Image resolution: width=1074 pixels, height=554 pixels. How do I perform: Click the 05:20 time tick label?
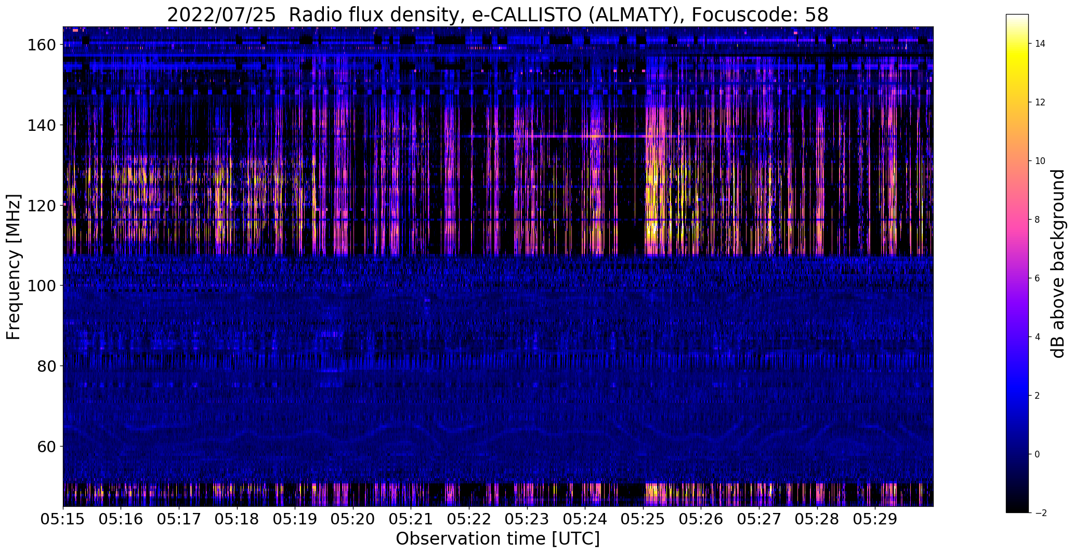(353, 520)
